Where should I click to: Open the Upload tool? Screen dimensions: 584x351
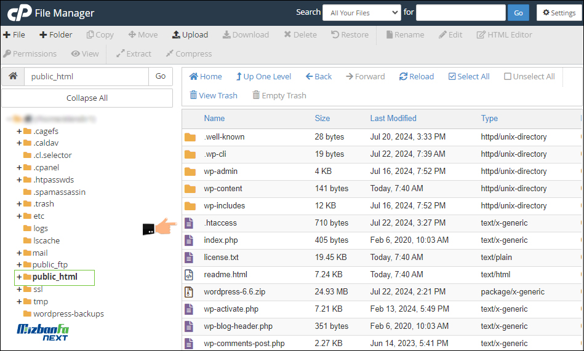click(190, 34)
